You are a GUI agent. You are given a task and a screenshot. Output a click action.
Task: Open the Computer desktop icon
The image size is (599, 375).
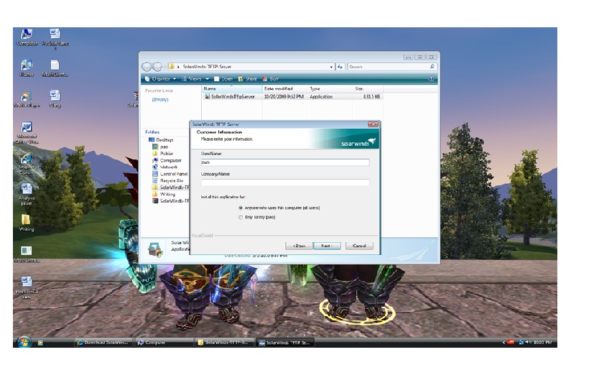click(x=27, y=37)
